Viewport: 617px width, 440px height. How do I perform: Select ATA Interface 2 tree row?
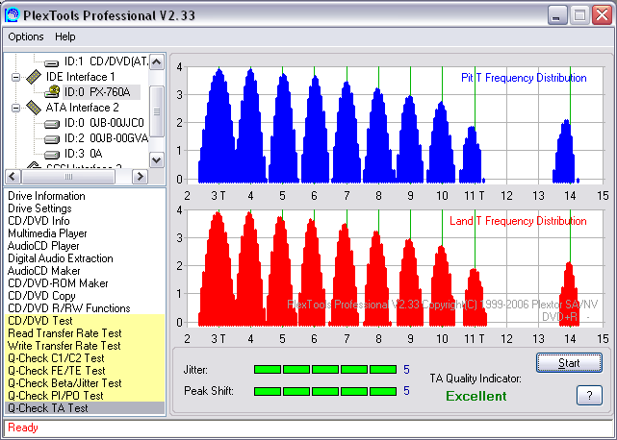coord(82,108)
